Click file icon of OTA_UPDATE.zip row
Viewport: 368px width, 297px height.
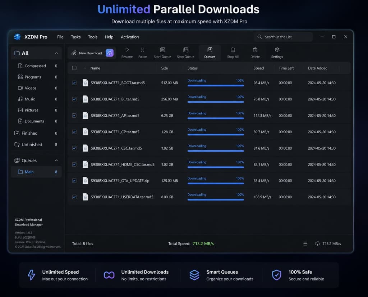point(86,181)
